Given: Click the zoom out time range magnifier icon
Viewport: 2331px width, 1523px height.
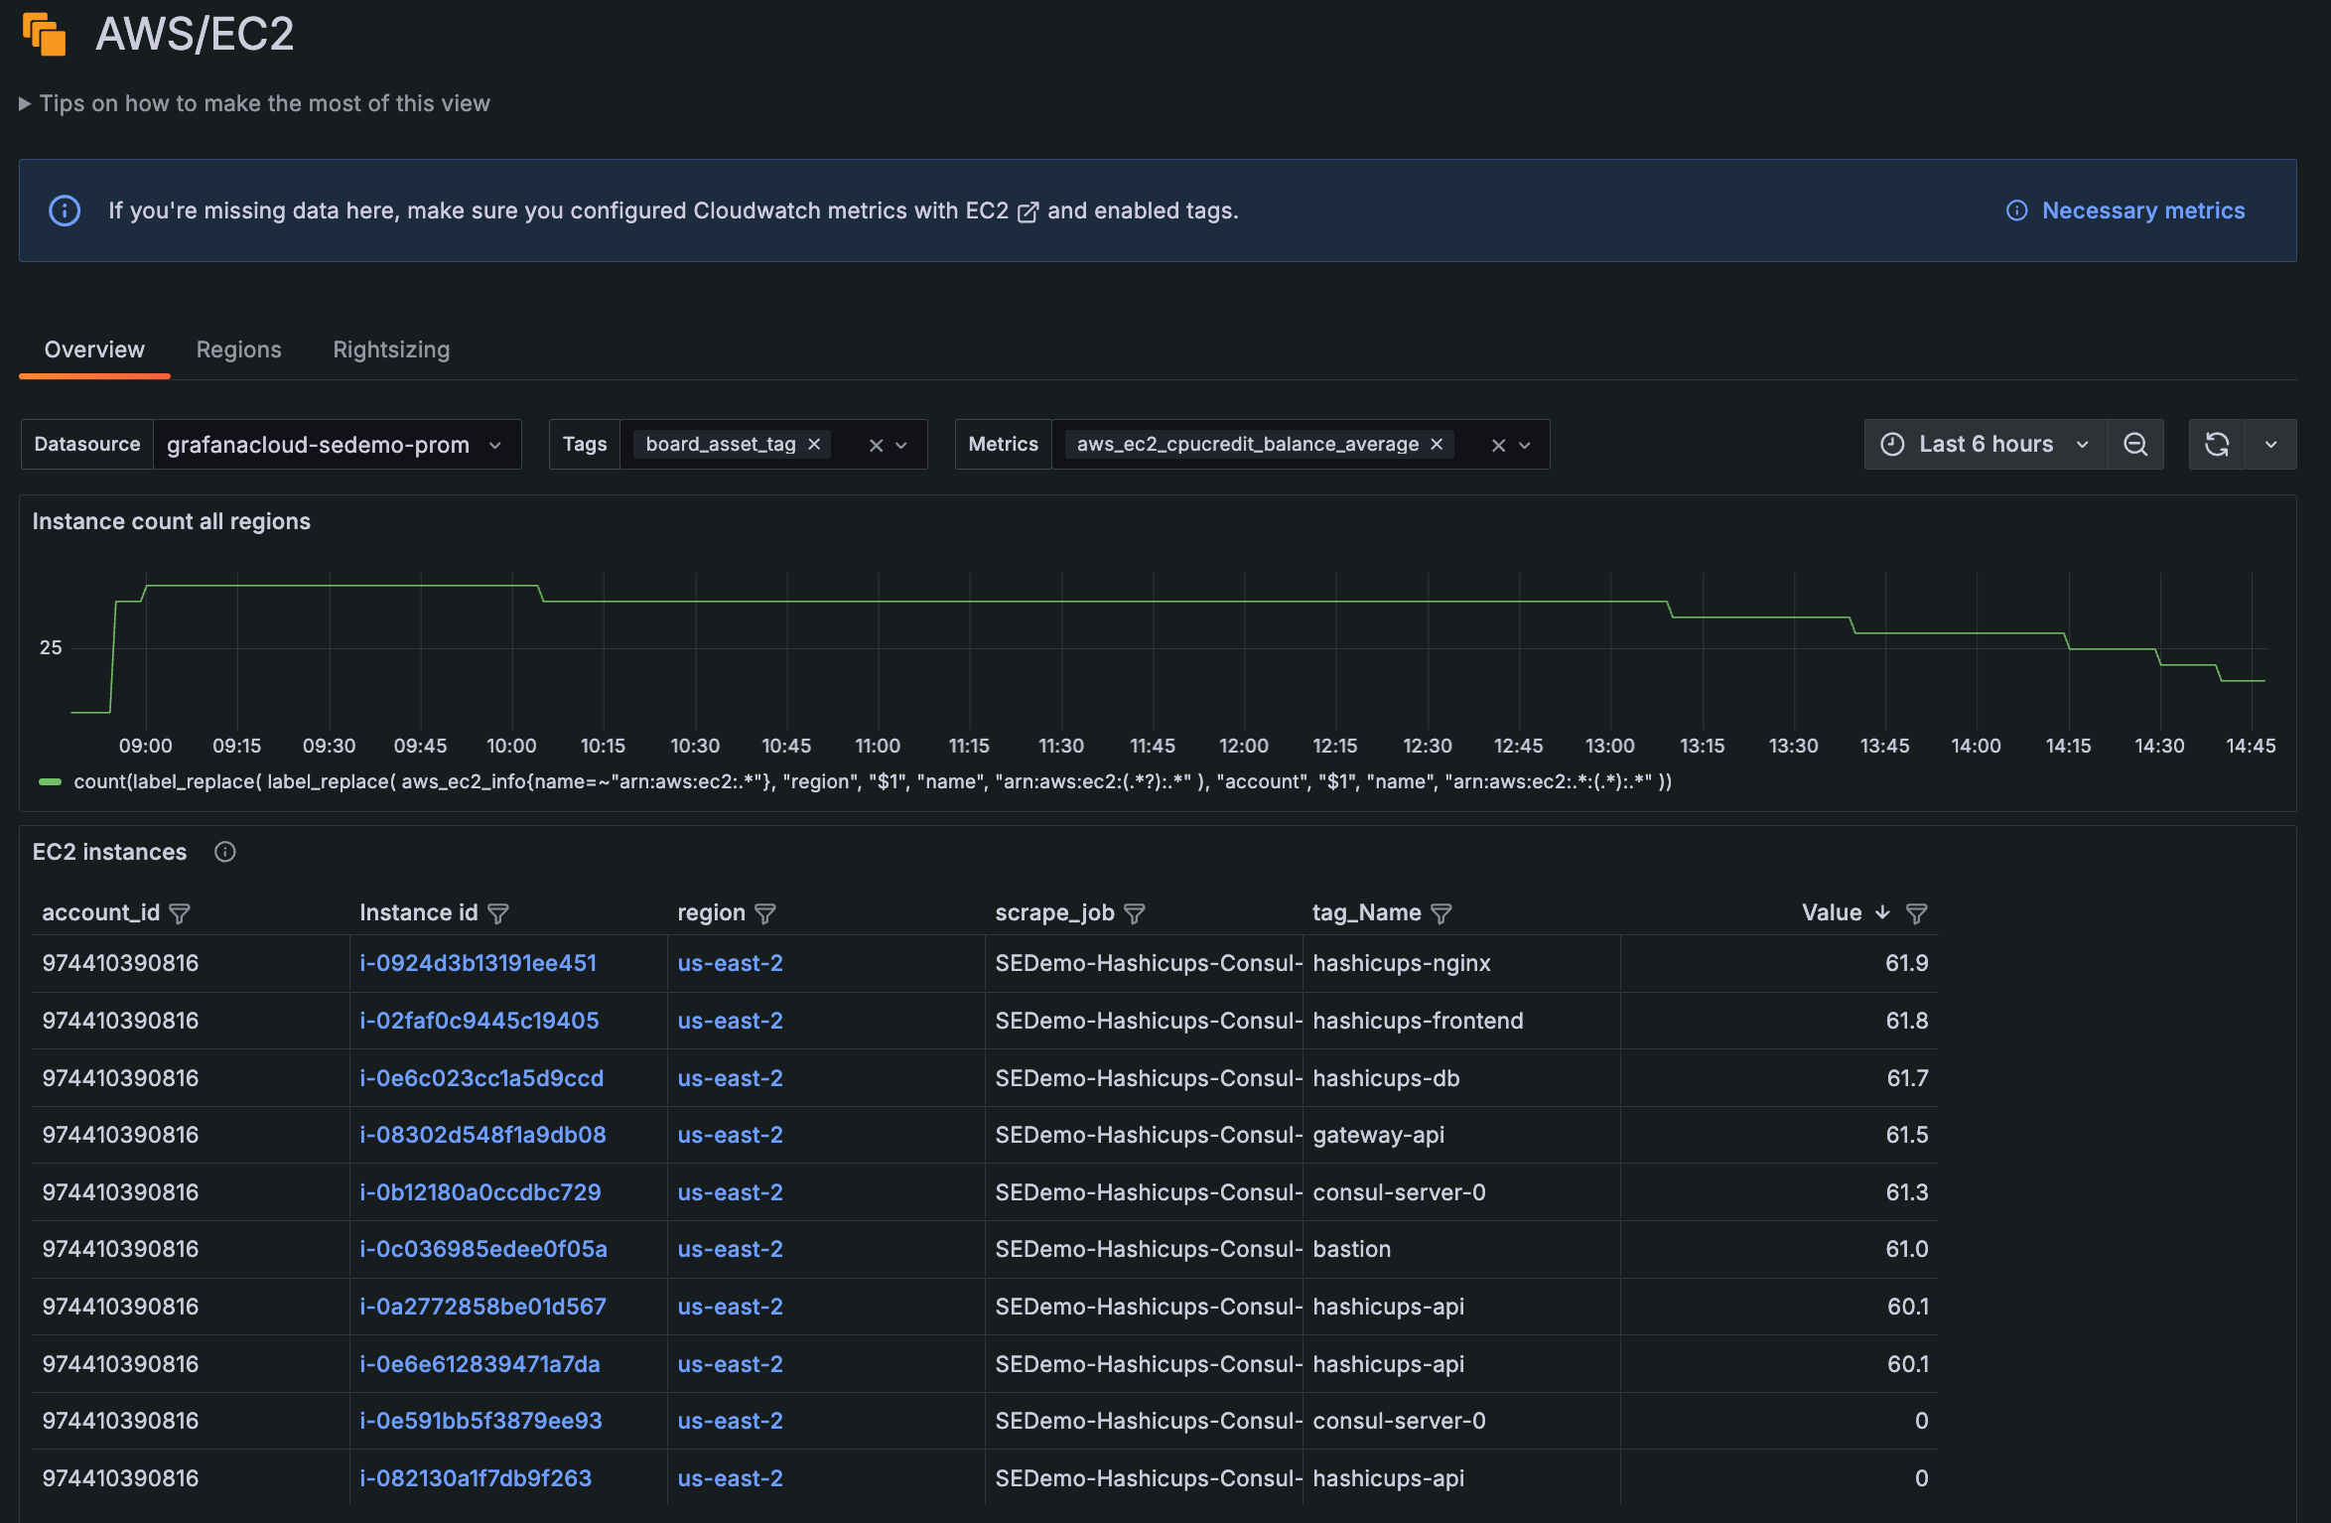Looking at the screenshot, I should click(2135, 444).
